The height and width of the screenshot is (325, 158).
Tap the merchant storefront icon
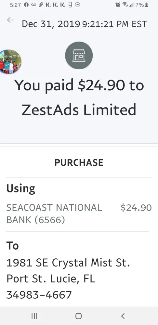tap(79, 55)
